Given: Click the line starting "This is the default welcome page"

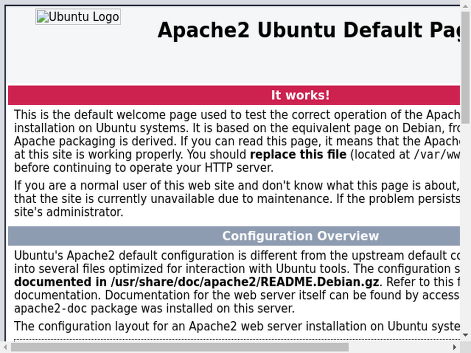Looking at the screenshot, I should [x=237, y=114].
